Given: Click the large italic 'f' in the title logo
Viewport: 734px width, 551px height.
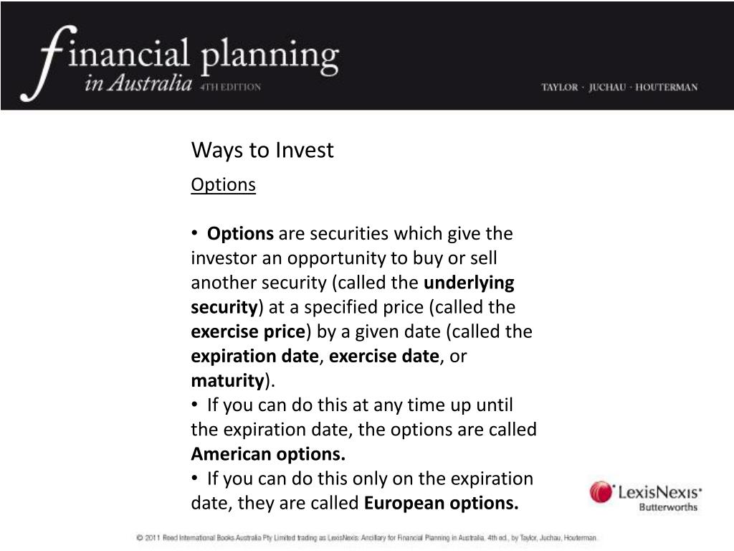Looking at the screenshot, I should (x=48, y=63).
